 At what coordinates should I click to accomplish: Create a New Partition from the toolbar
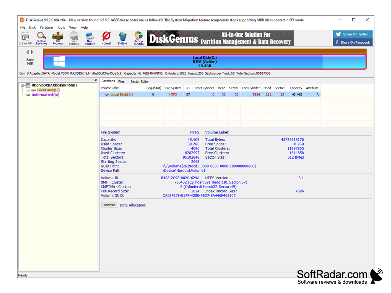(90, 39)
